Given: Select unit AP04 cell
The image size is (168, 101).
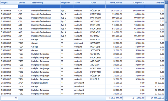Looking at the screenshot, I should tap(24, 83).
